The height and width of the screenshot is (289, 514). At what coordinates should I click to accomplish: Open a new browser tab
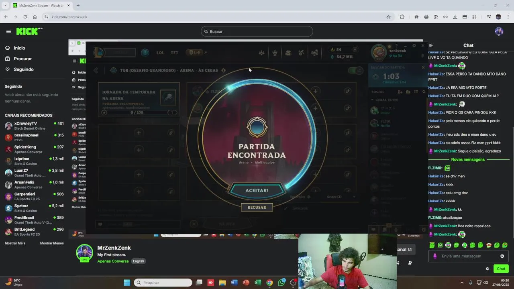pyautogui.click(x=78, y=5)
